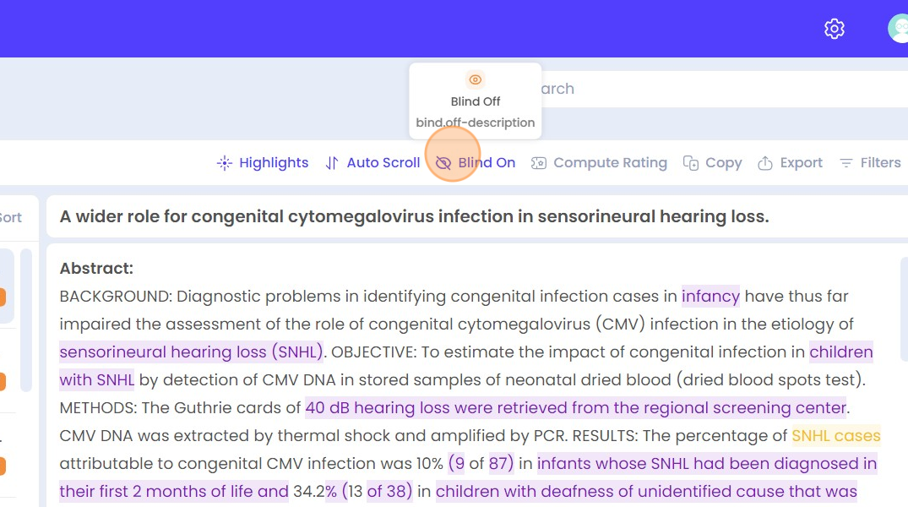Open the Sort control on left
The height and width of the screenshot is (507, 908).
pyautogui.click(x=11, y=218)
